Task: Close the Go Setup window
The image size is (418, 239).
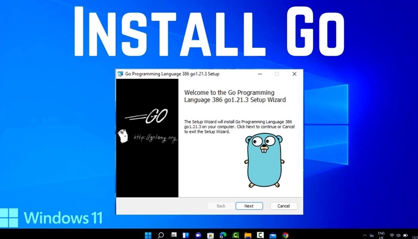Action: 294,74
